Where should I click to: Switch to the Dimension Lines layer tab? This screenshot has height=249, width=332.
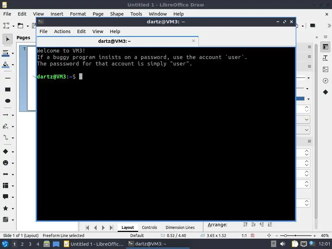point(180,227)
